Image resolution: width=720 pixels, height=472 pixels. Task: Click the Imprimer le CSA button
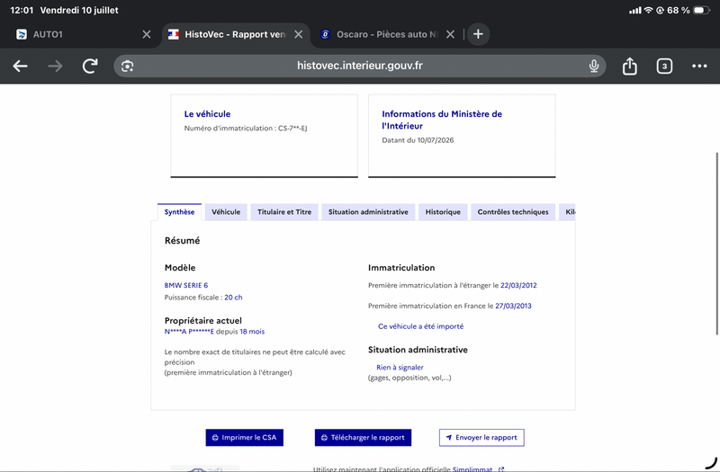[x=244, y=438]
